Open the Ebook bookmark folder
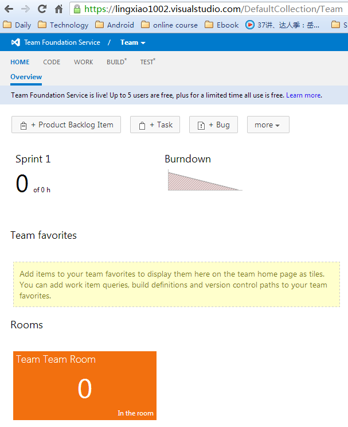The image size is (348, 427). click(222, 25)
